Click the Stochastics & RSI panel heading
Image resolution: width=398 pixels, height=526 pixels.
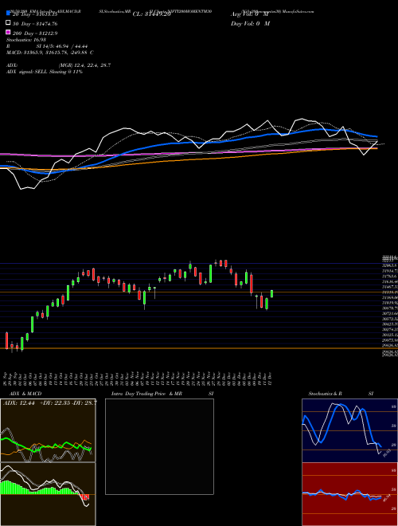(341, 394)
